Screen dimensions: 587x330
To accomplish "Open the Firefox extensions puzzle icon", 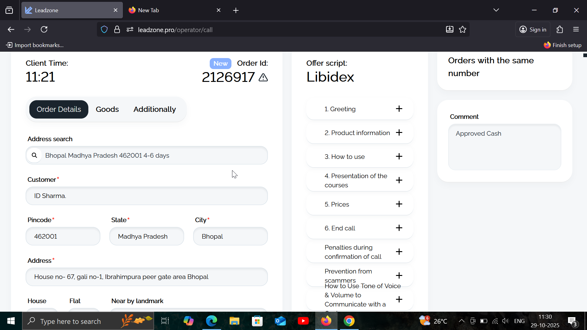I will pos(559,30).
